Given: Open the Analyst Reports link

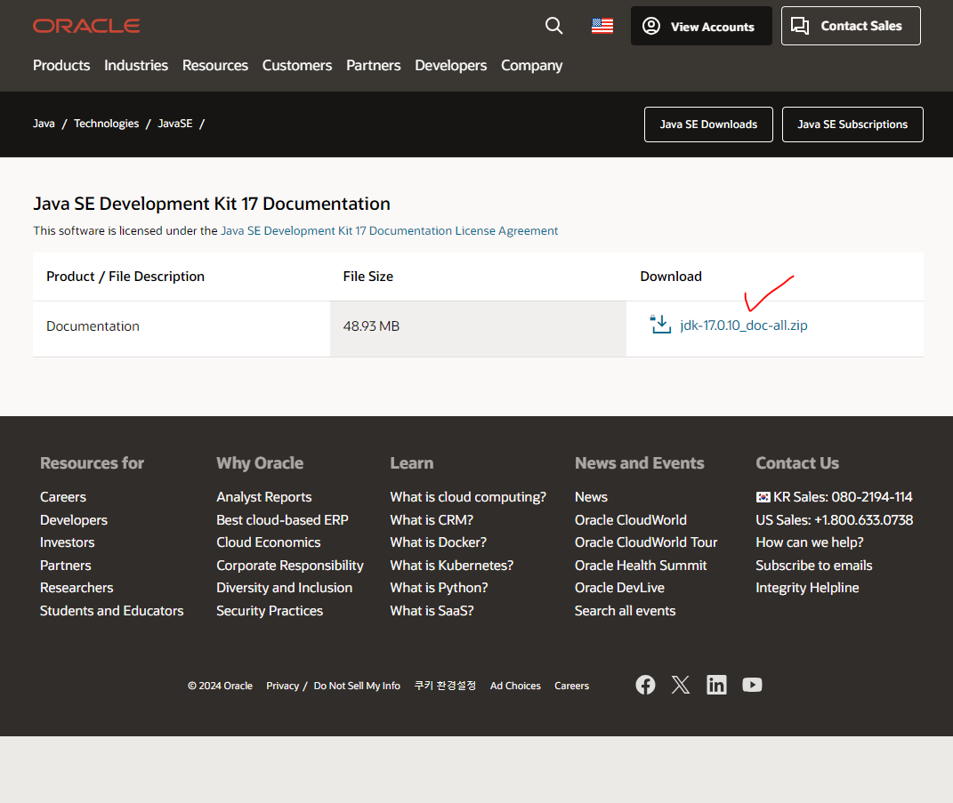Looking at the screenshot, I should 263,497.
